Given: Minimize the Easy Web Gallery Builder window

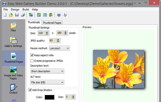Looking at the screenshot, I should pos(140,3).
